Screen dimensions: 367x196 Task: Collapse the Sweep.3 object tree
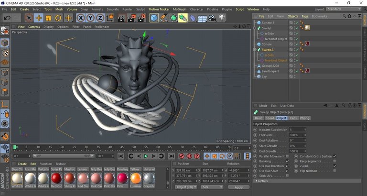click(255, 50)
